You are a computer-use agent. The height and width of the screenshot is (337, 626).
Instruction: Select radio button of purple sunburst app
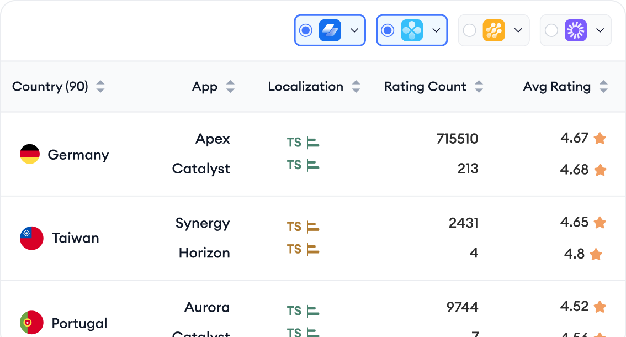(x=551, y=30)
